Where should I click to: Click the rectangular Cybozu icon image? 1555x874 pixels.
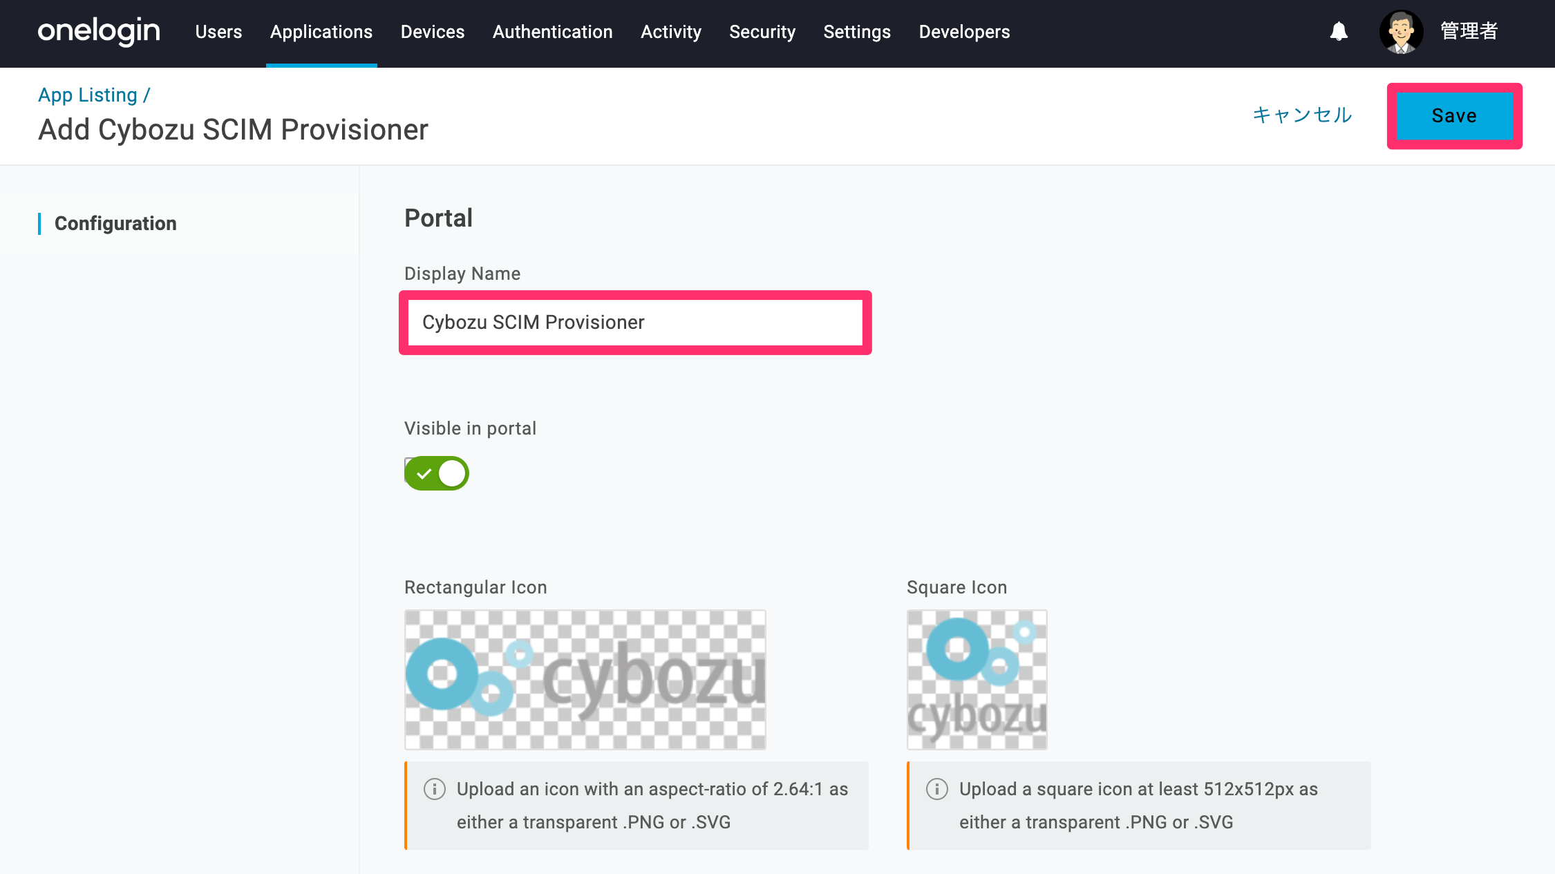[585, 680]
